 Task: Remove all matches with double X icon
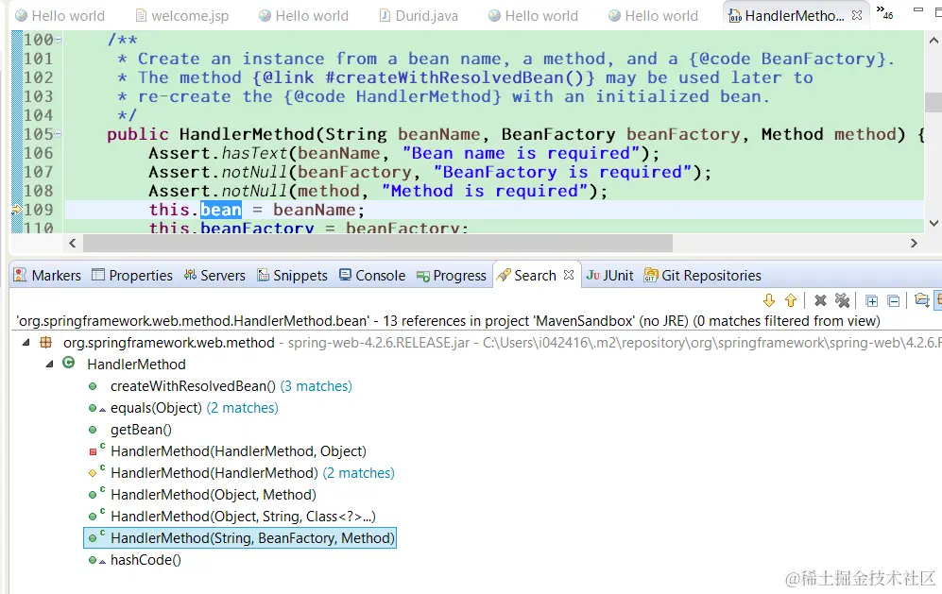[842, 300]
